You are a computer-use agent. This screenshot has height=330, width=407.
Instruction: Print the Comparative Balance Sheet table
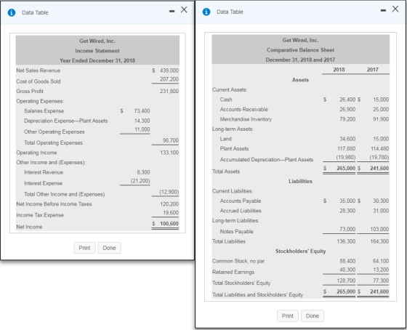(x=288, y=315)
